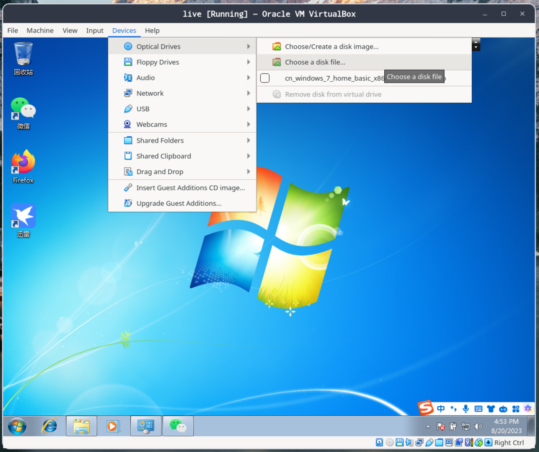Click the CPU virtualization status icon

[x=469, y=442]
